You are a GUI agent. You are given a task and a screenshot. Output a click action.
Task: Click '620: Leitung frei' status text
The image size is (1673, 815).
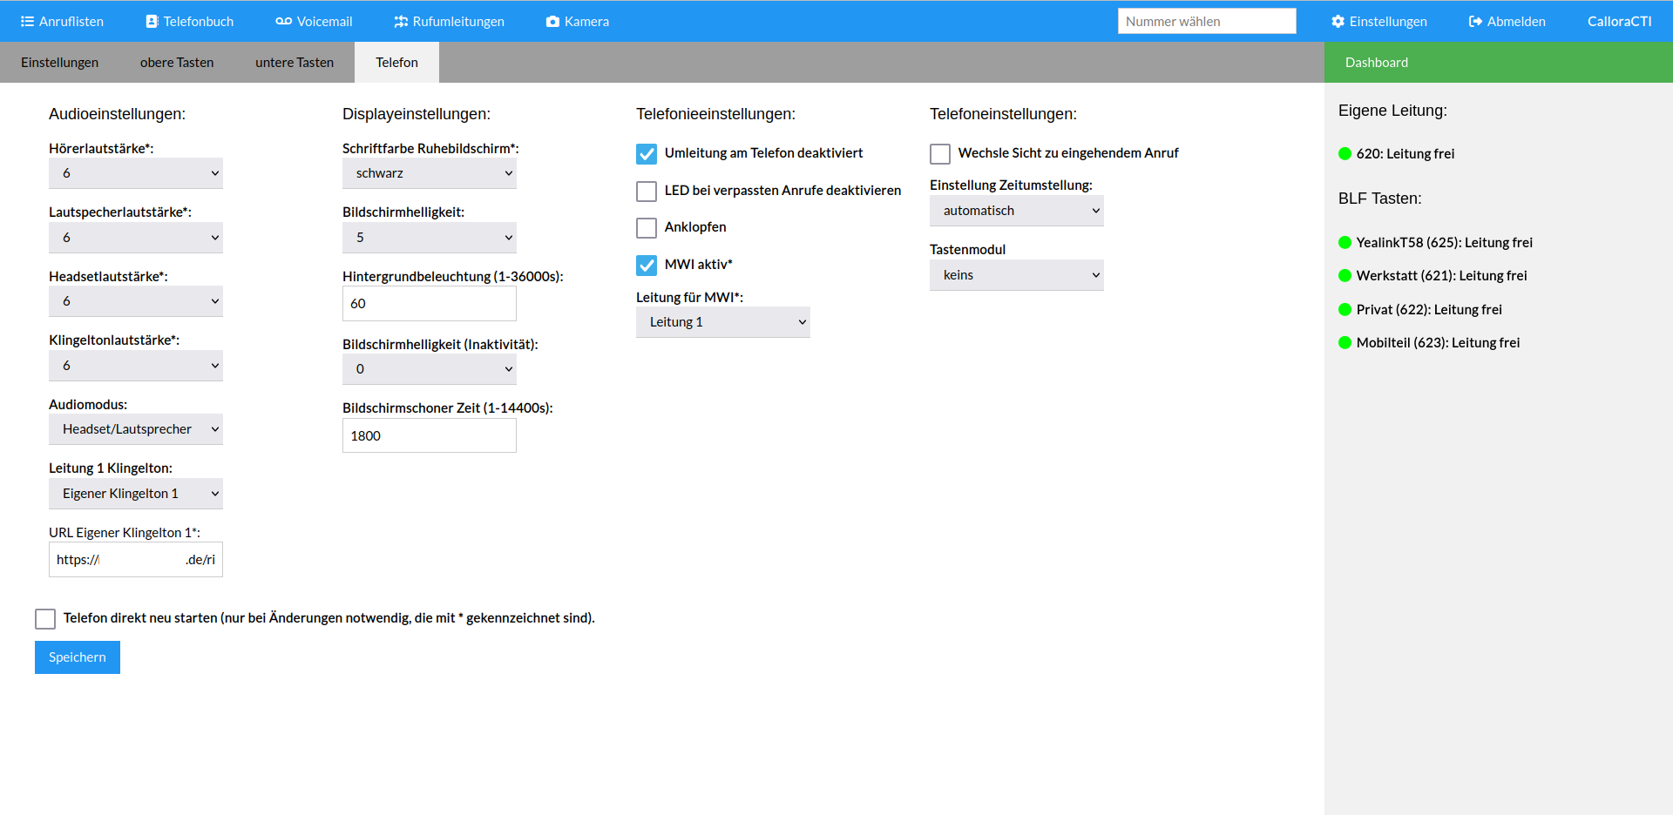[x=1405, y=154]
